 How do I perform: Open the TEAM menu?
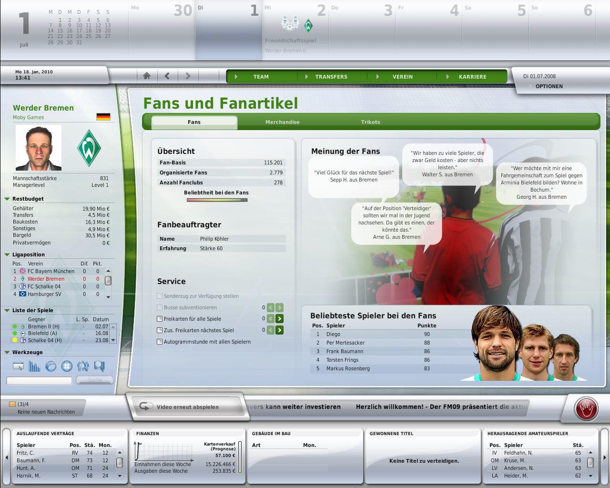[261, 76]
